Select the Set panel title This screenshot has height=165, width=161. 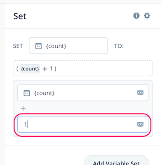[20, 16]
